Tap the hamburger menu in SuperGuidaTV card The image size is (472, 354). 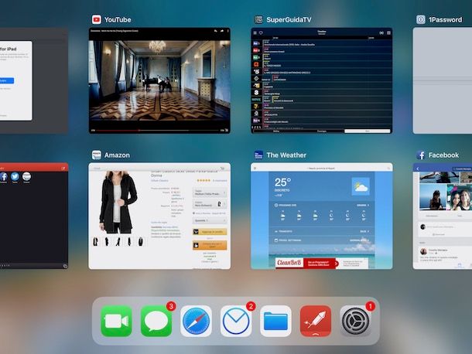click(255, 32)
